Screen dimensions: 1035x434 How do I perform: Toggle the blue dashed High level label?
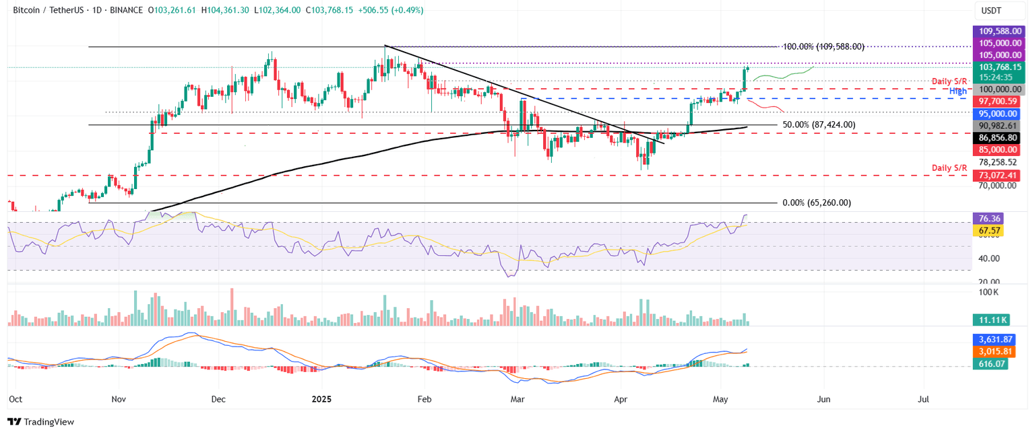tap(959, 91)
